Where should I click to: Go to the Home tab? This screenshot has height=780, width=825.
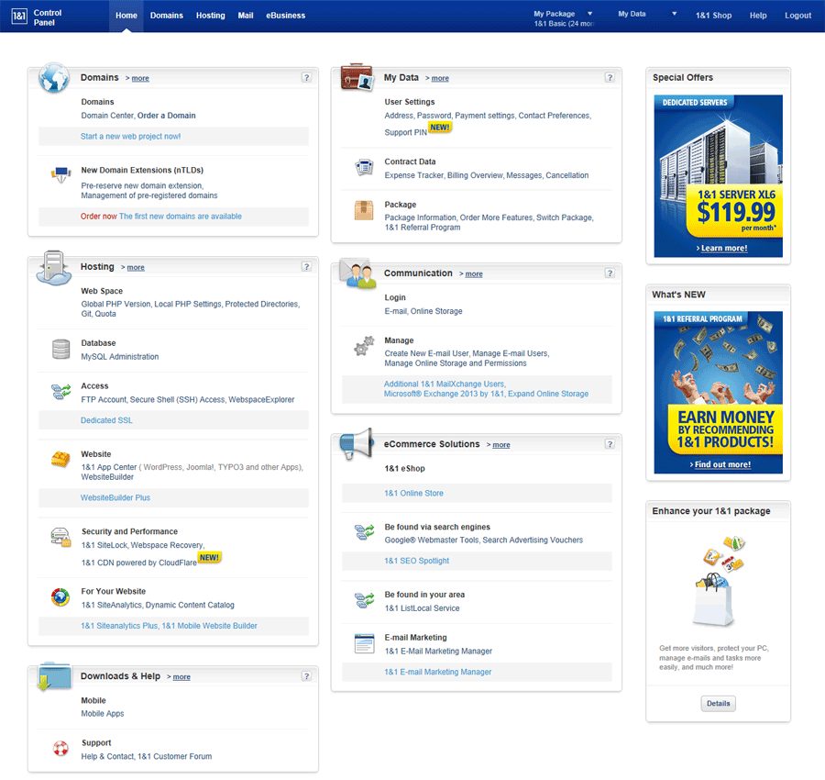click(x=126, y=16)
